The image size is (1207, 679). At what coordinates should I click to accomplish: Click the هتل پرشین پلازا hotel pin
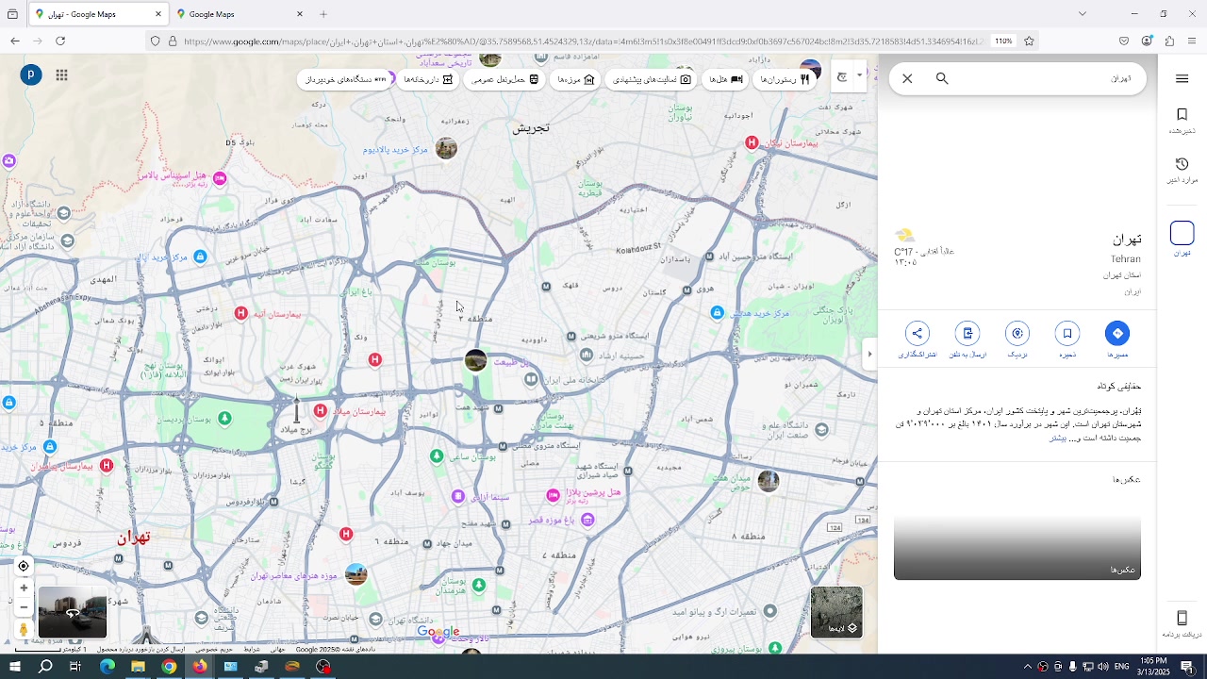click(x=554, y=495)
